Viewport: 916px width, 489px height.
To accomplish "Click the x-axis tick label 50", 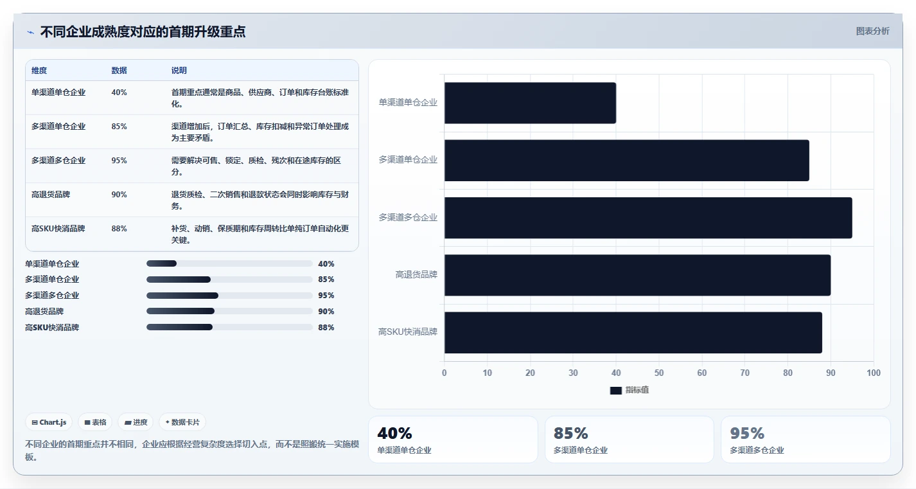I will tap(659, 373).
